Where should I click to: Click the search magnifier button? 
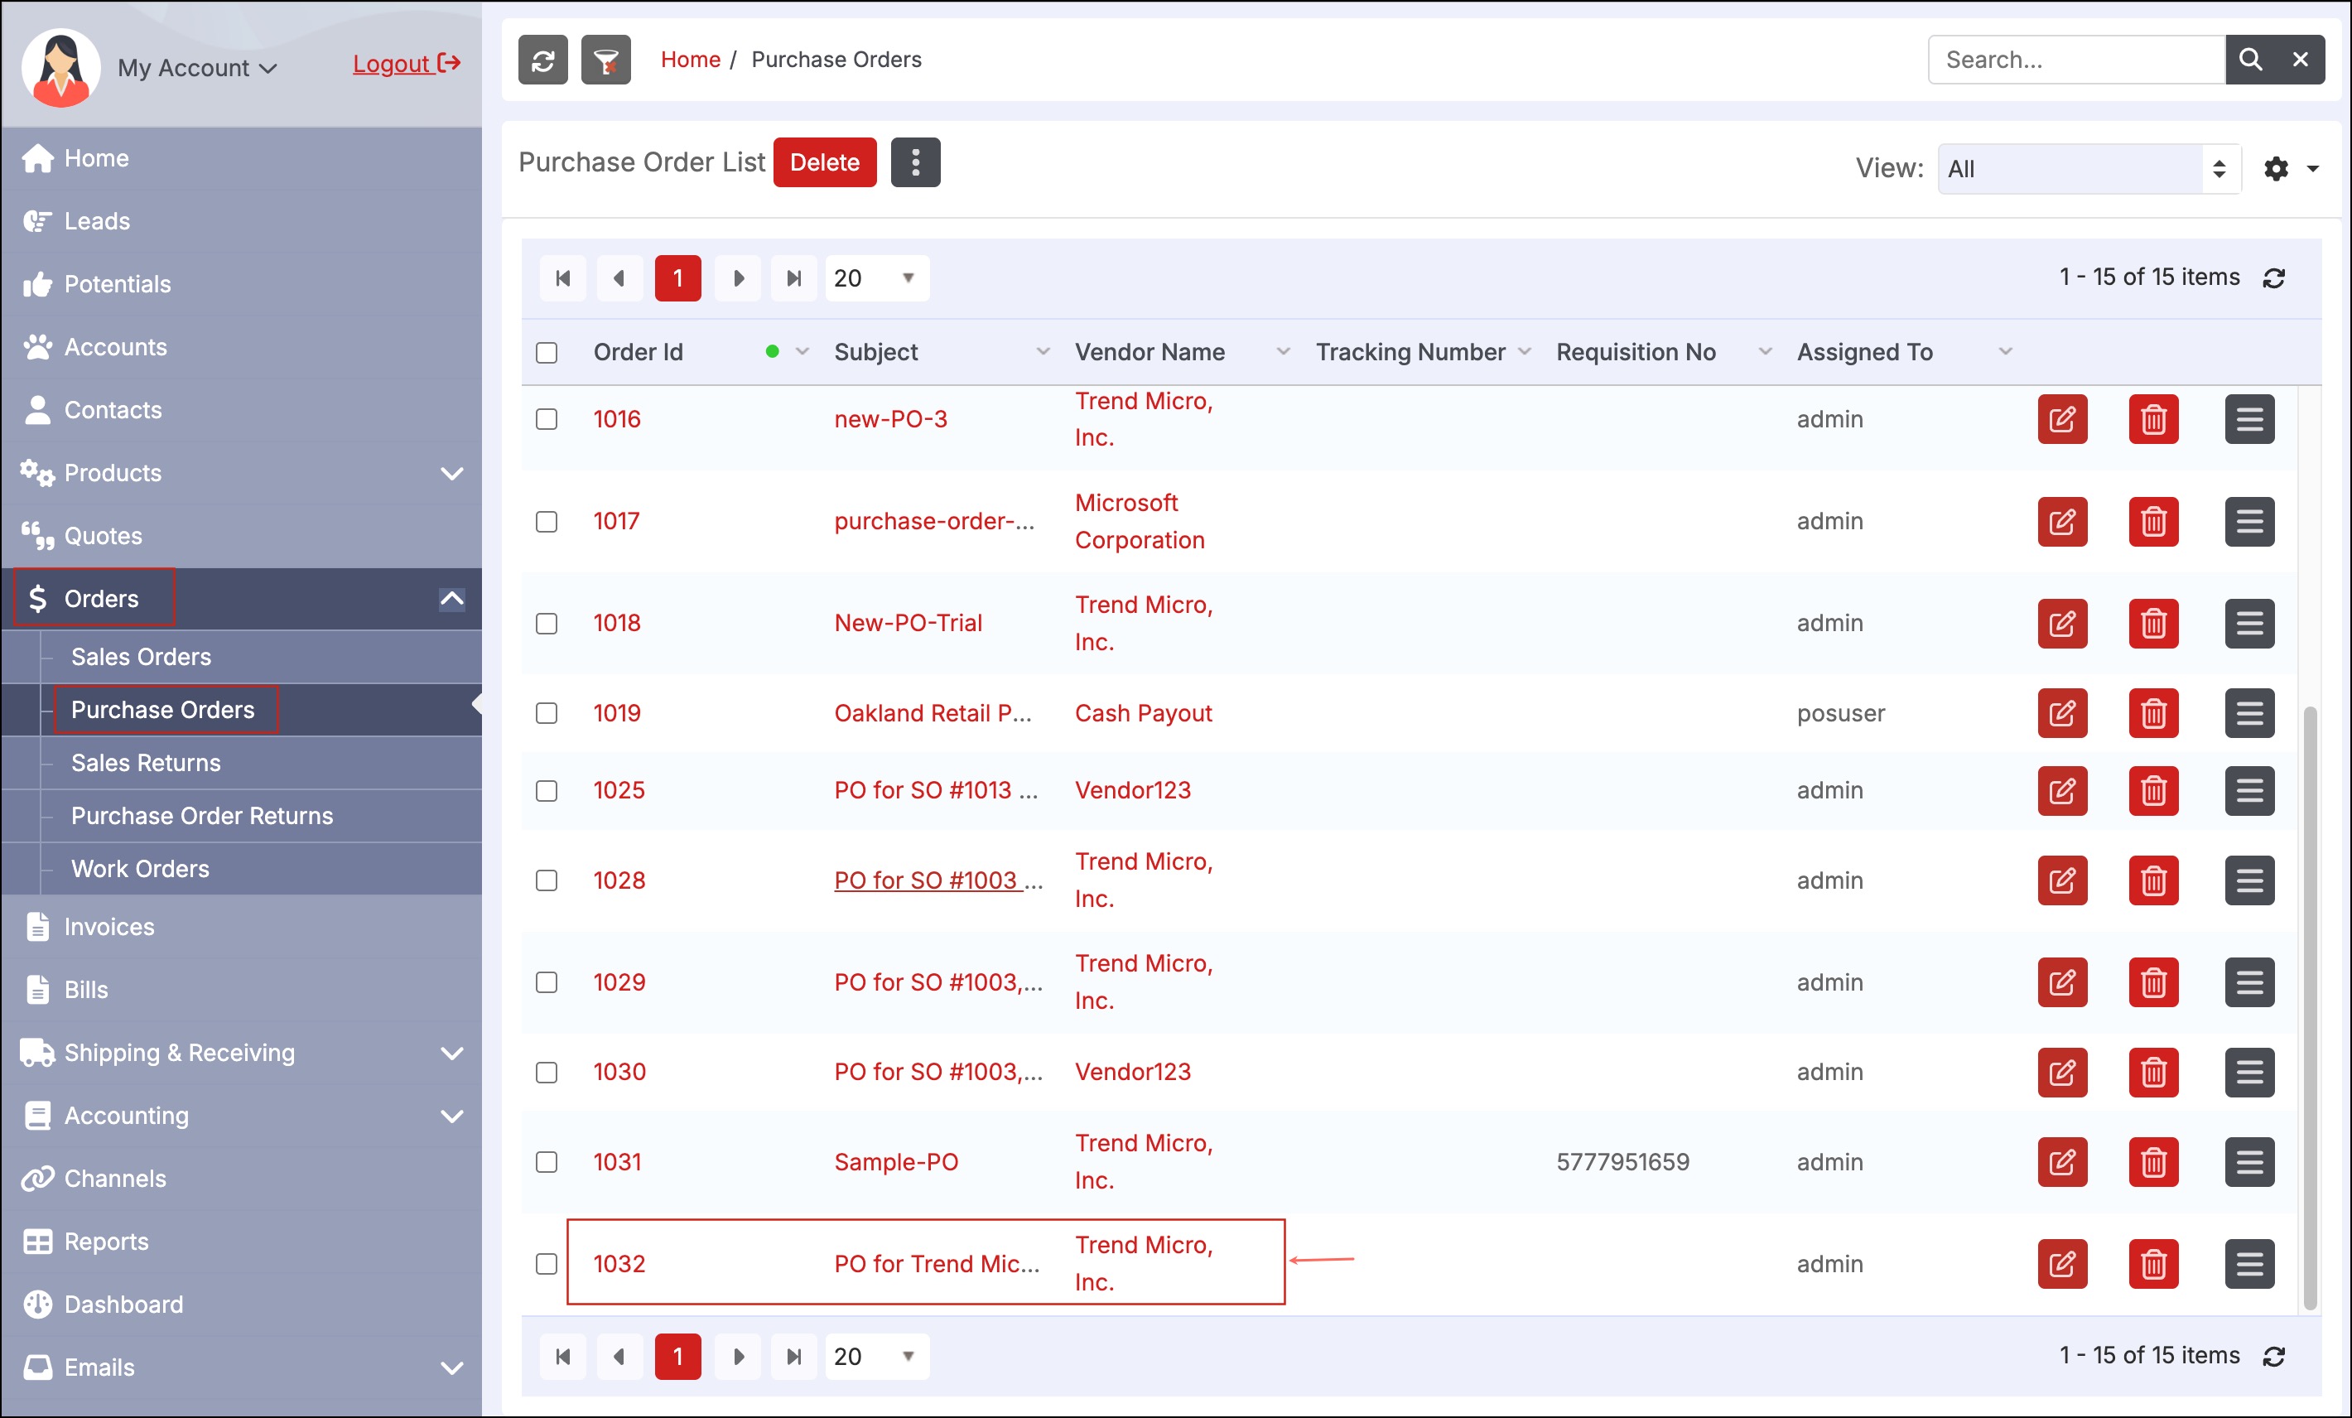2250,60
